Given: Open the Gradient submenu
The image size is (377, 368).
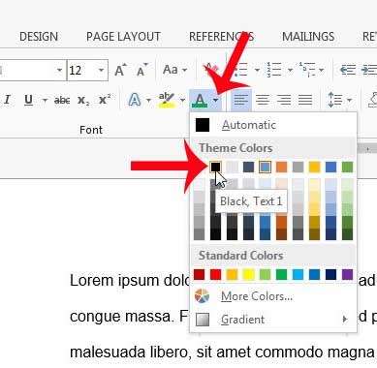Looking at the screenshot, I should [x=273, y=320].
